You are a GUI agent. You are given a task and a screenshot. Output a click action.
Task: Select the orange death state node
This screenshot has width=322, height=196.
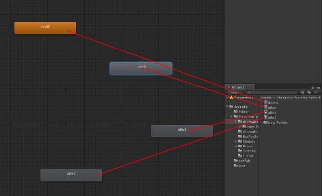click(45, 28)
